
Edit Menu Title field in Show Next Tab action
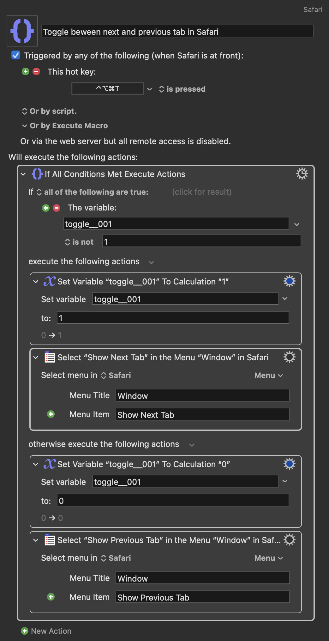[203, 395]
